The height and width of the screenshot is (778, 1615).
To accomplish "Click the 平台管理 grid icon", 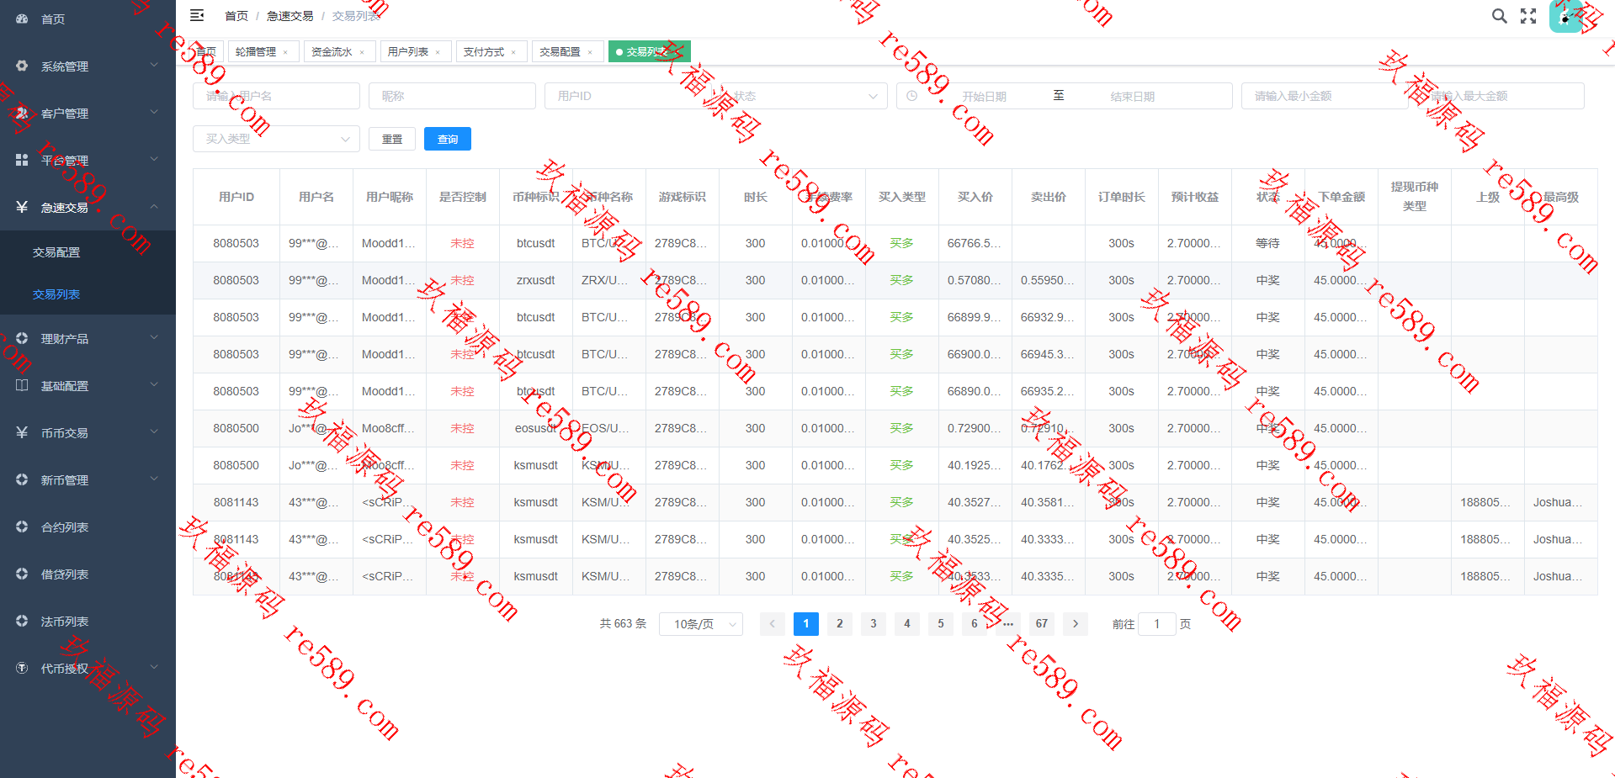I will tap(22, 160).
